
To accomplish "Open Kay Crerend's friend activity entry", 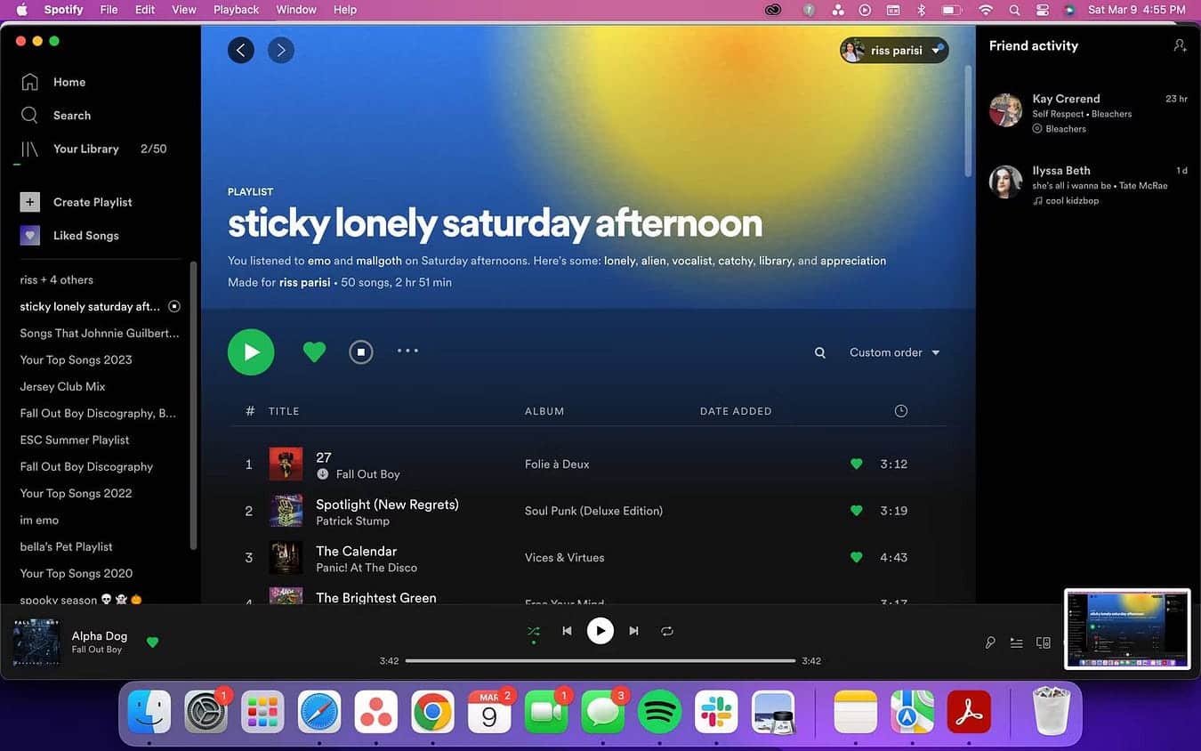I will [x=1087, y=112].
